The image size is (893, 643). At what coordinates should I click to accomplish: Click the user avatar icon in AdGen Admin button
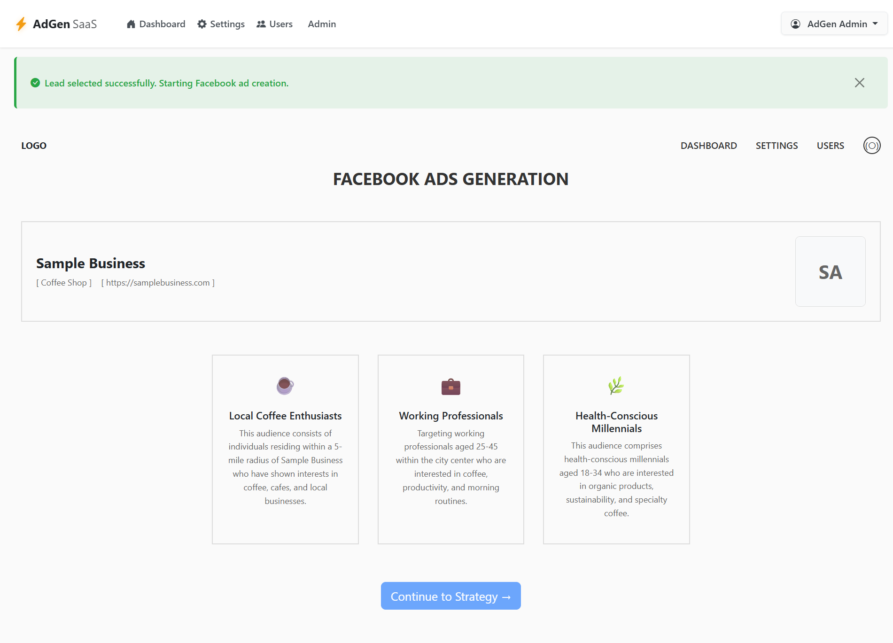pos(796,24)
